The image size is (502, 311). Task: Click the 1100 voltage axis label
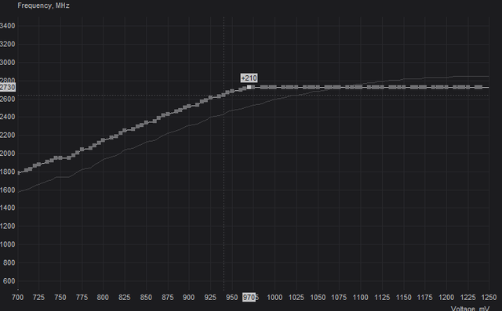coord(361,297)
